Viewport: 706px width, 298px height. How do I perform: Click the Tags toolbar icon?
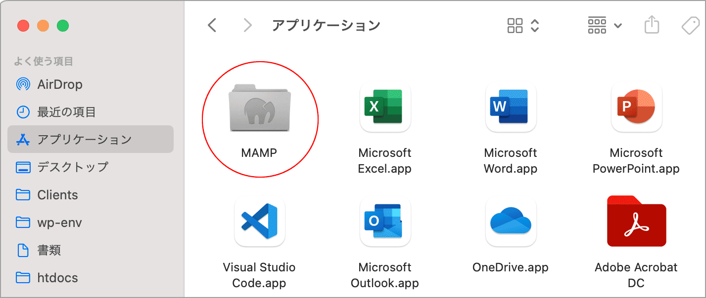691,26
